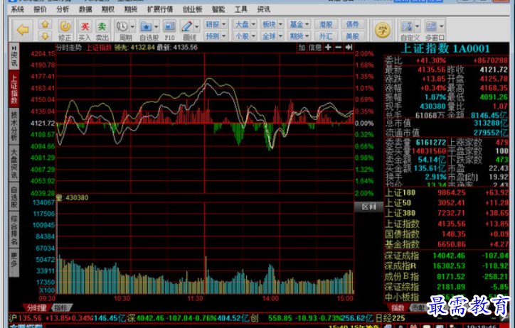The image size is (515, 328).
Task: Click the 外汇 toolbar button
Action: 326,35
